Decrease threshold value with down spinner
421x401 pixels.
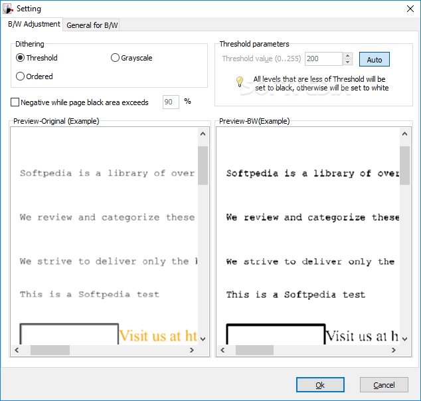(x=348, y=62)
